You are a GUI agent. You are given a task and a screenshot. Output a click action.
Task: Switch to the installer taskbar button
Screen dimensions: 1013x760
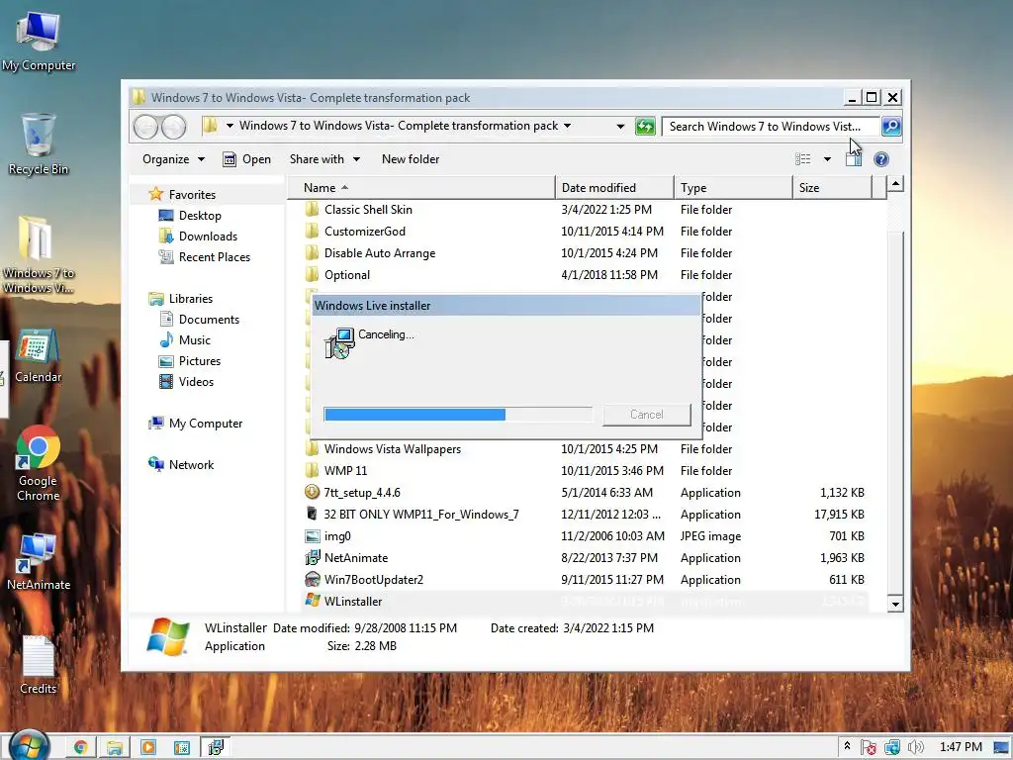pyautogui.click(x=216, y=747)
